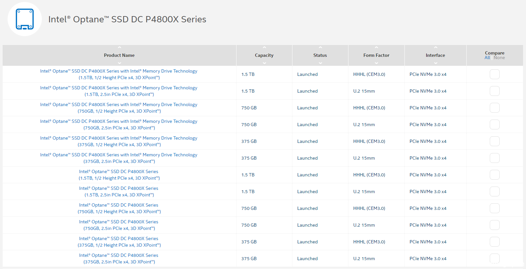The height and width of the screenshot is (269, 526).
Task: Tick compare box for plain P4800X 1.5TB 1/2 Height
Action: (x=495, y=175)
